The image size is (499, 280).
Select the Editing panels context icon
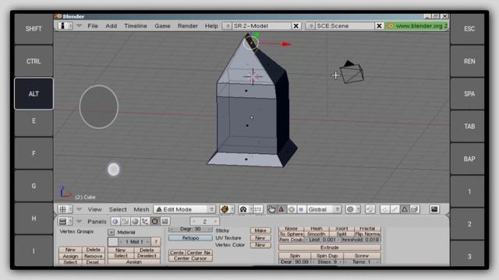pyautogui.click(x=154, y=221)
